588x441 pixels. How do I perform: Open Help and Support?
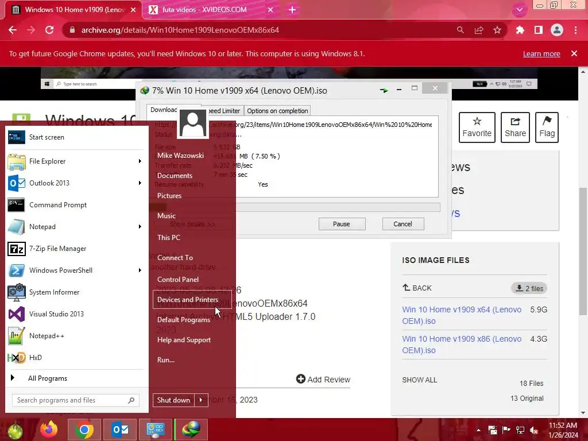tap(184, 340)
